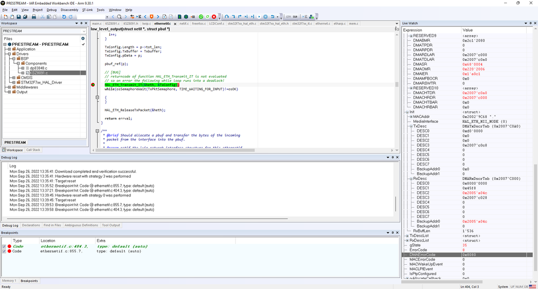The height and width of the screenshot is (289, 538).
Task: Close the Debug Log panel
Action: tap(397, 157)
